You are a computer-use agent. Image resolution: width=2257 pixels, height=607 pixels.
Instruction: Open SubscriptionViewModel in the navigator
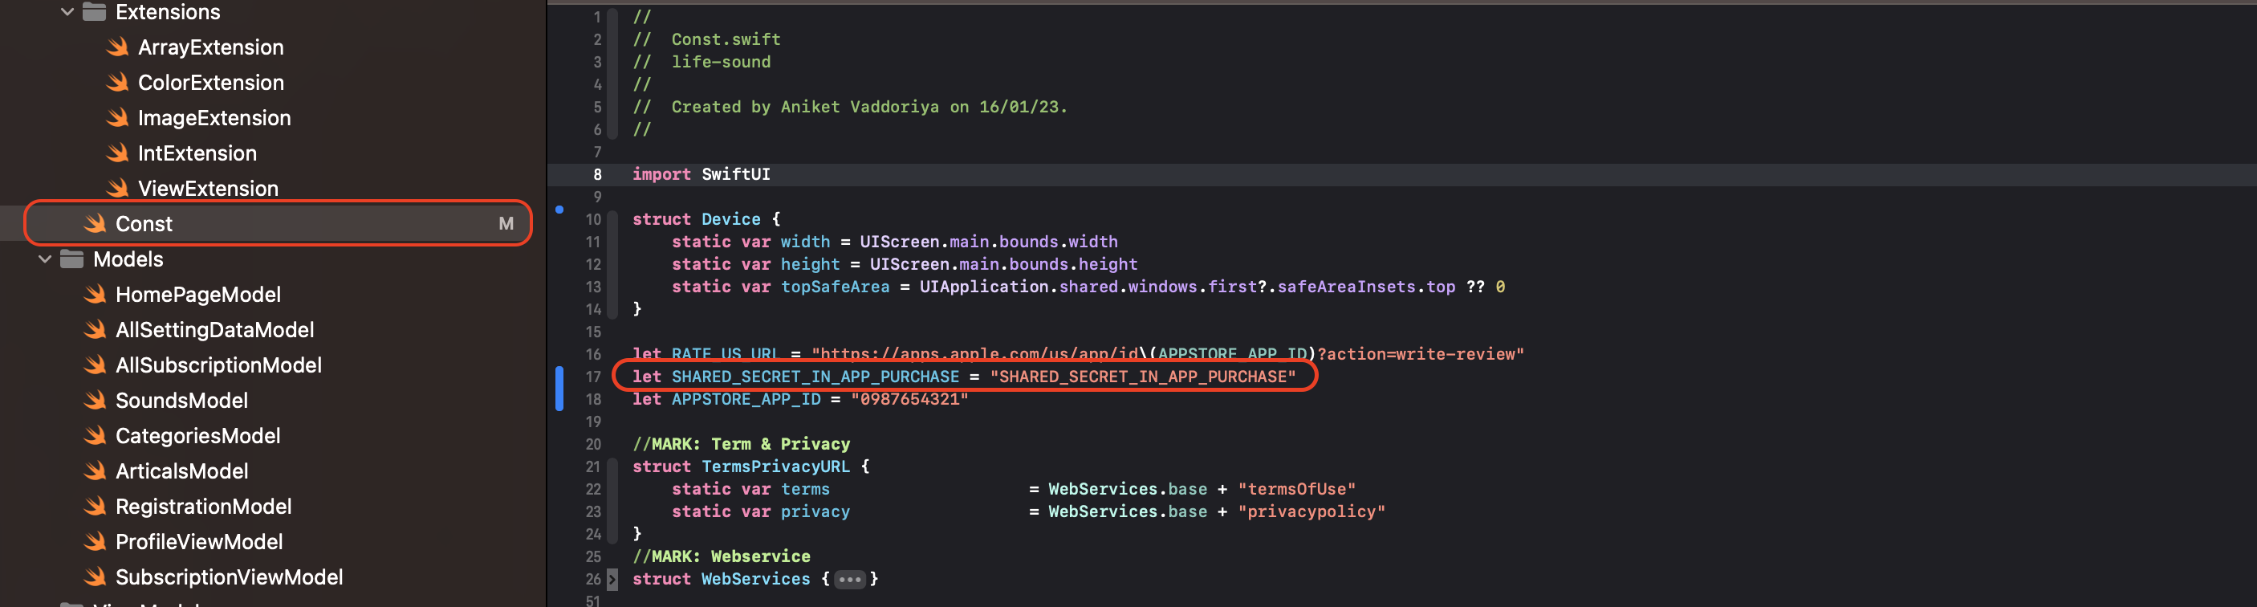tap(229, 577)
